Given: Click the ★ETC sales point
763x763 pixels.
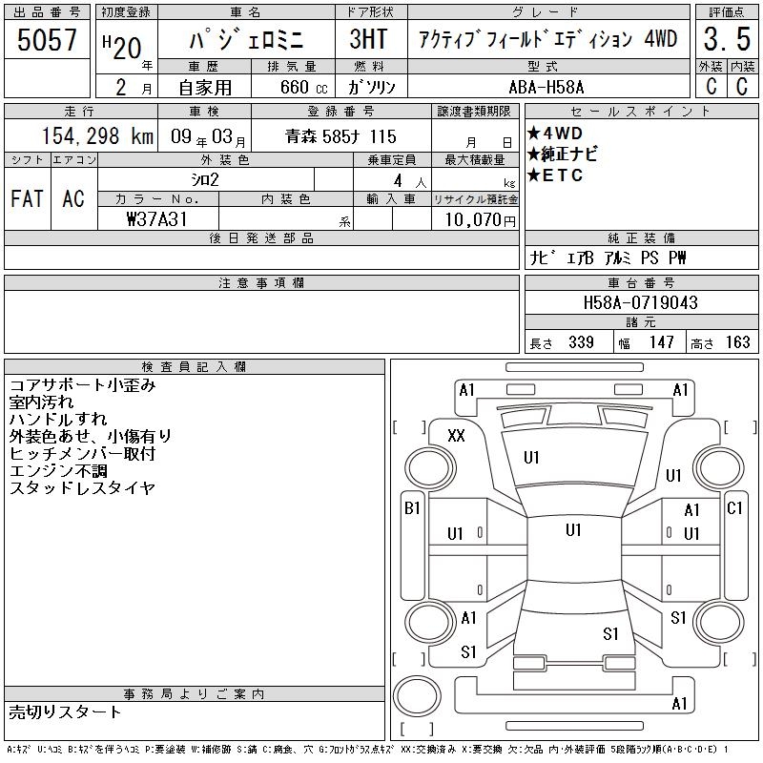Looking at the screenshot, I should 554,175.
